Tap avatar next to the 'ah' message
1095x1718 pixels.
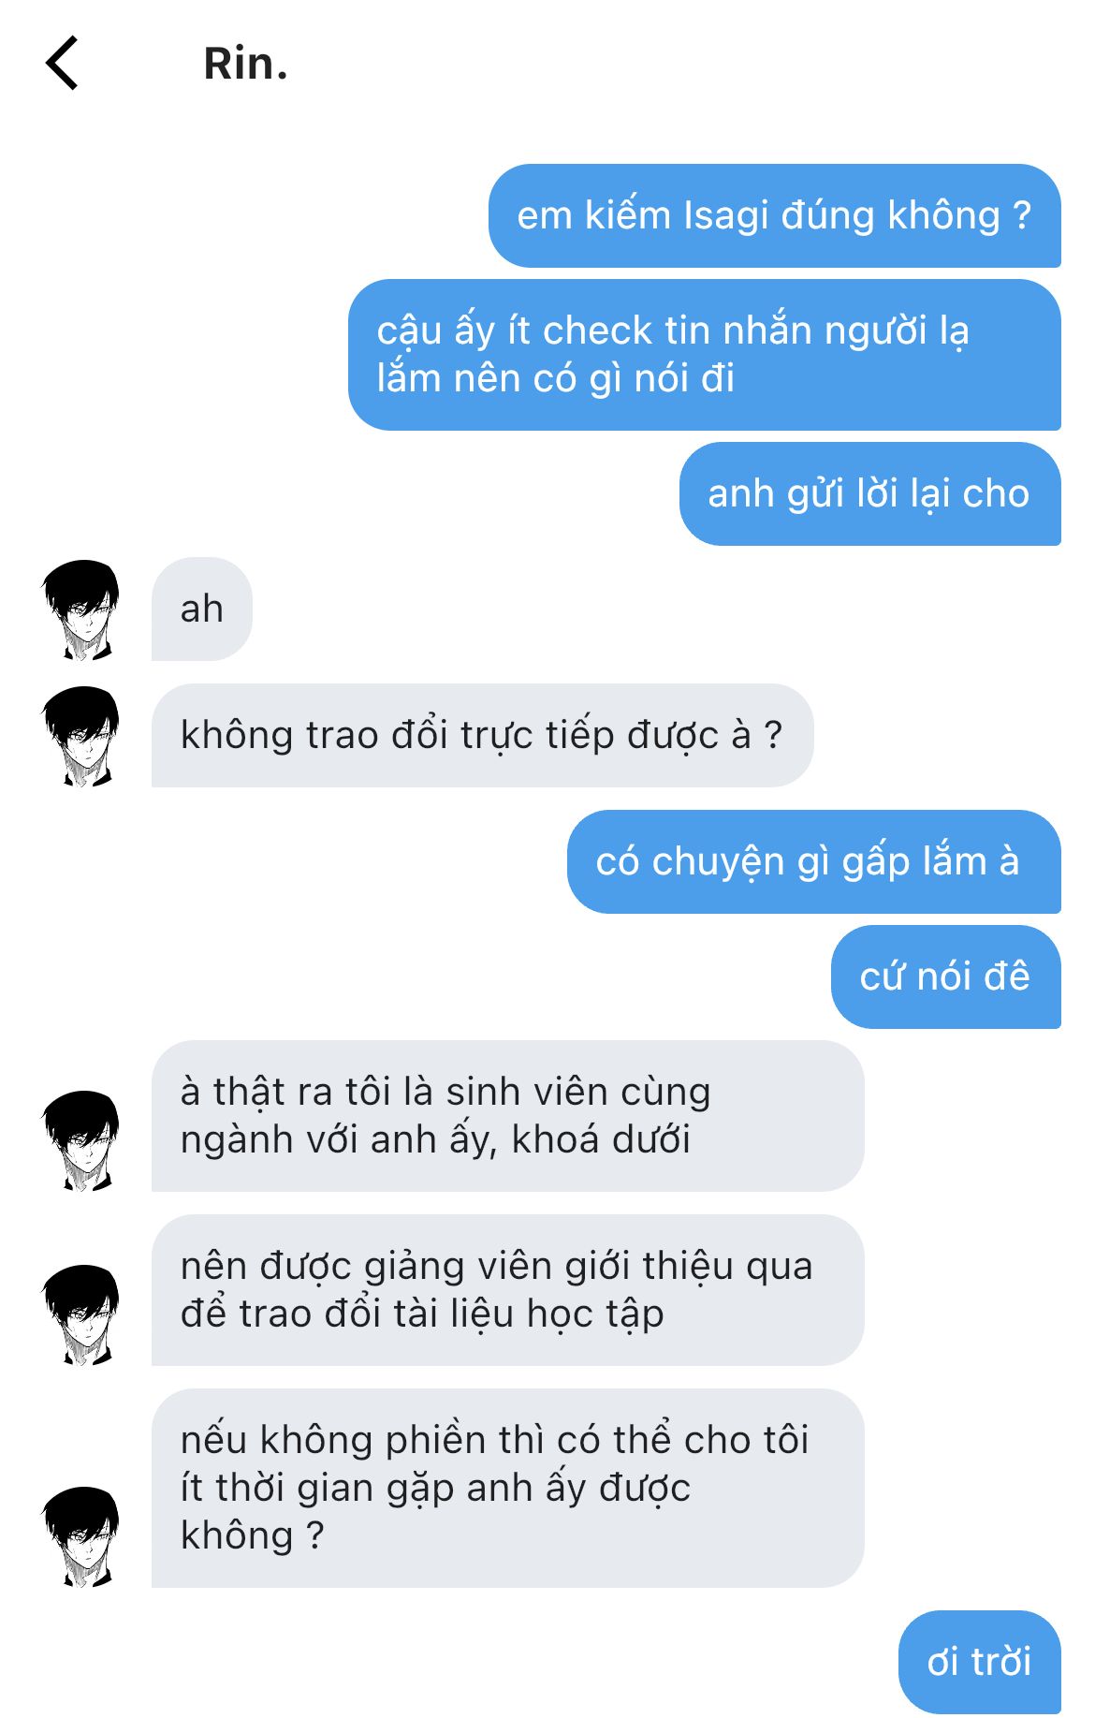[81, 609]
